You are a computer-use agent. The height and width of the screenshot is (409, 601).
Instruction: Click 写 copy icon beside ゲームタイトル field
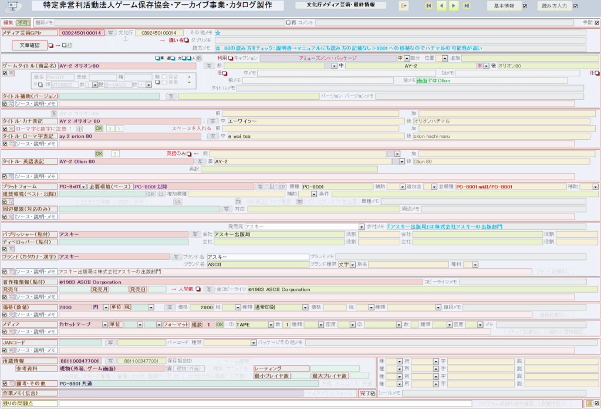(209, 66)
